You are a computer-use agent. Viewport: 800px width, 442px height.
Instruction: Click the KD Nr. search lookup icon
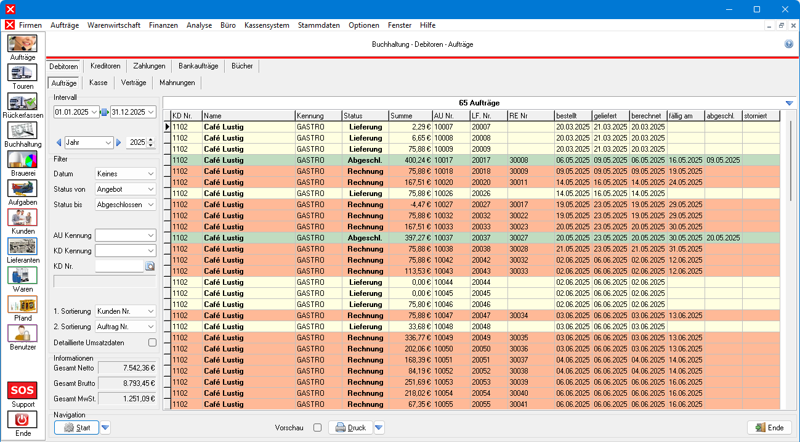click(150, 266)
